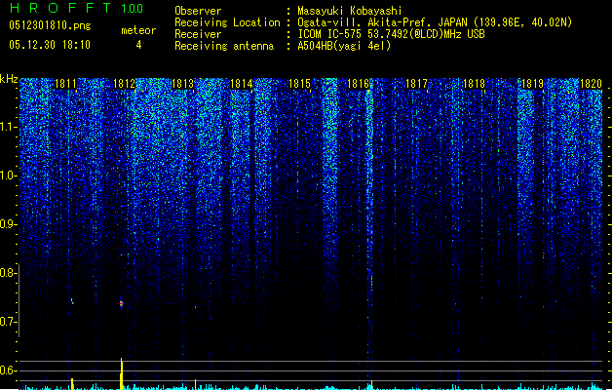Click the ICOM IC-575 receiver text
The width and height of the screenshot is (613, 390).
click(391, 34)
